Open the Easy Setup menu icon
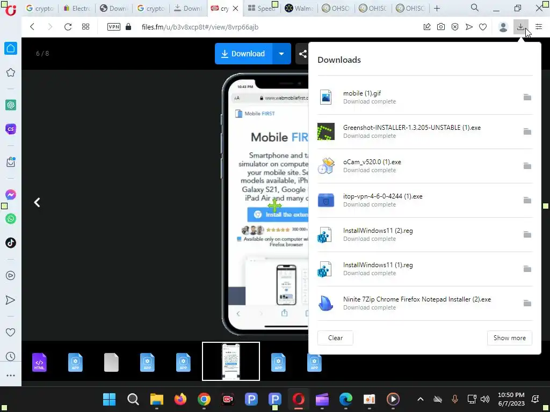 539,27
